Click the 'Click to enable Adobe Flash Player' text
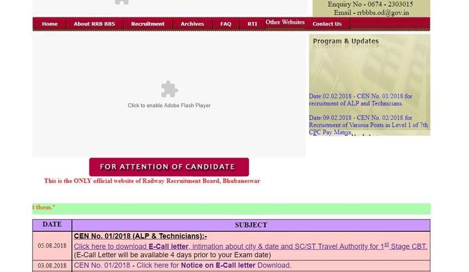This screenshot has height=272, width=469. point(169,105)
